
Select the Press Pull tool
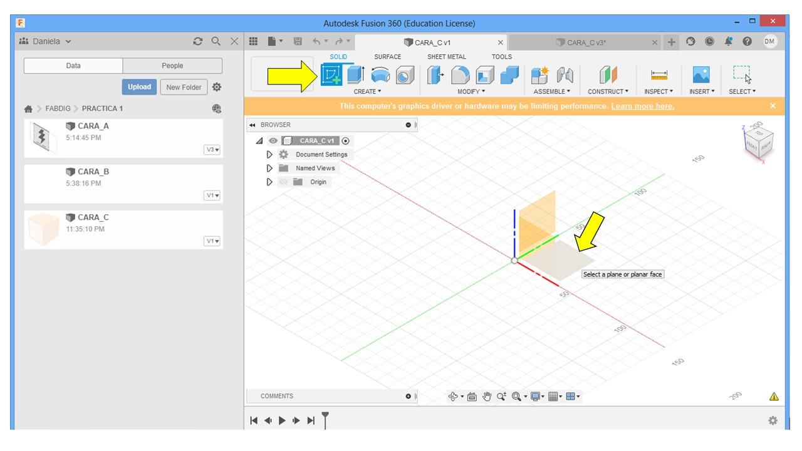click(436, 75)
